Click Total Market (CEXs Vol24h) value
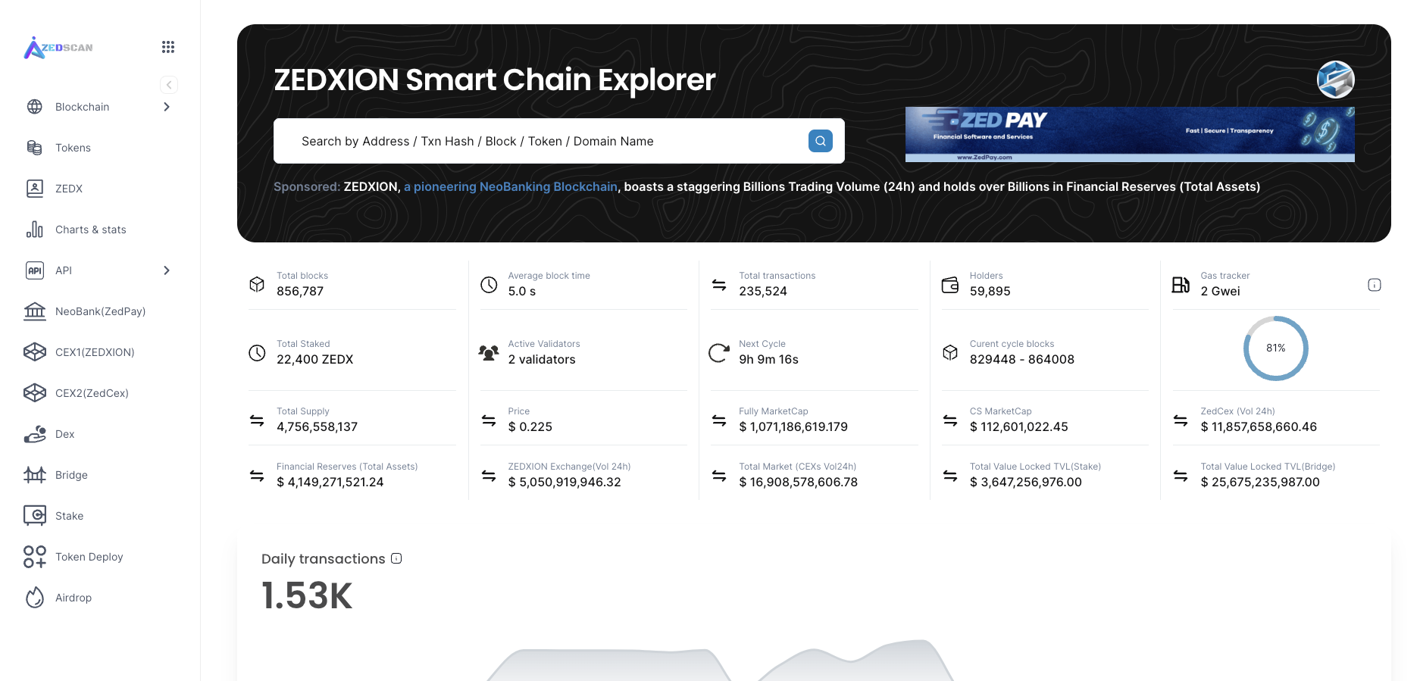This screenshot has width=1420, height=681. click(799, 483)
